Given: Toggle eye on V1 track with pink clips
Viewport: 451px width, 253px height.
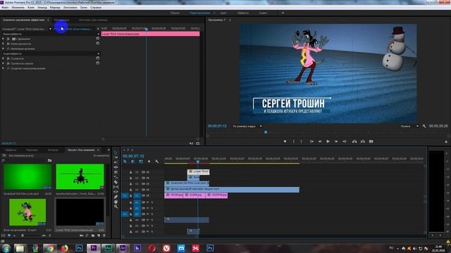Looking at the screenshot, I should tap(148, 195).
